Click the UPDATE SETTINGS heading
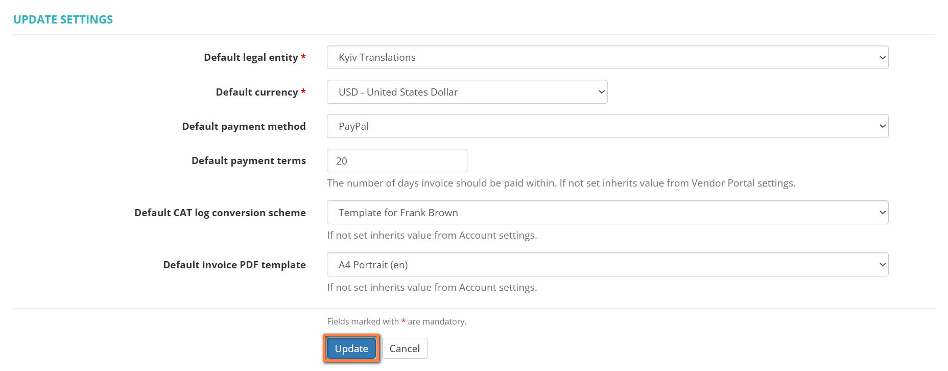The height and width of the screenshot is (371, 948). tap(63, 19)
